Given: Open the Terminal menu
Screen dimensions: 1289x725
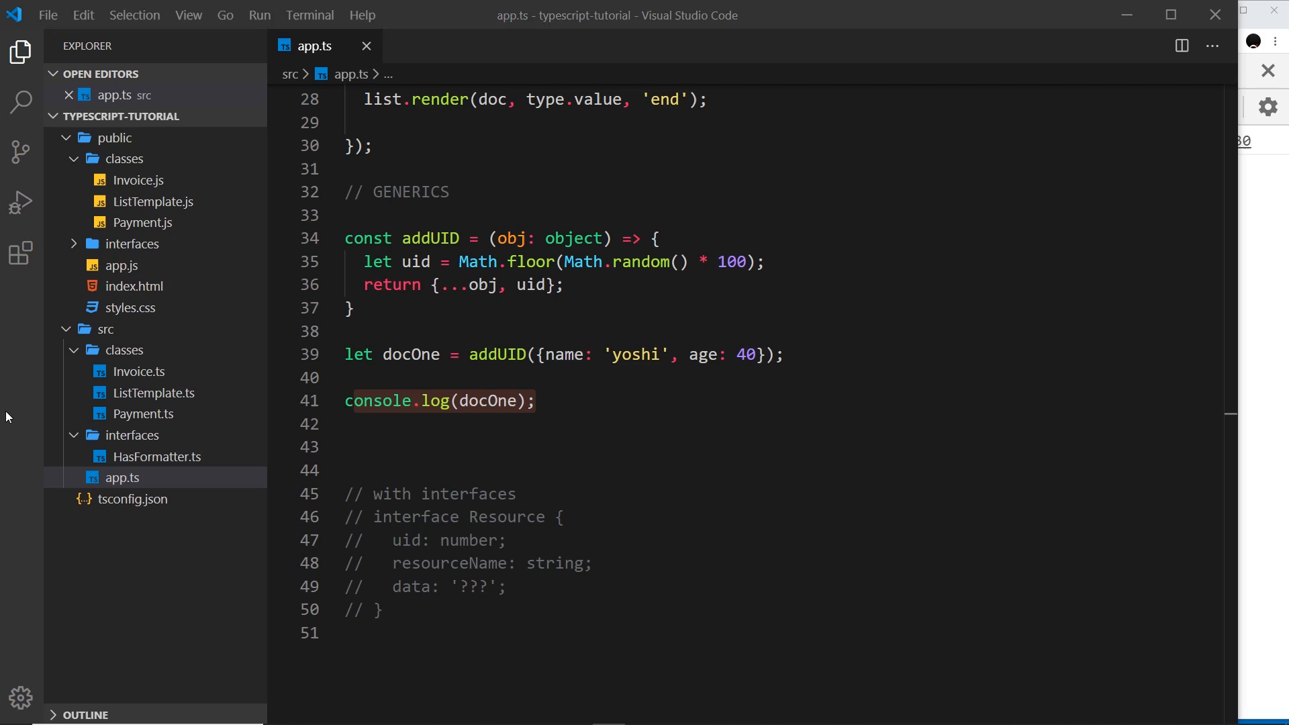Looking at the screenshot, I should pos(309,15).
